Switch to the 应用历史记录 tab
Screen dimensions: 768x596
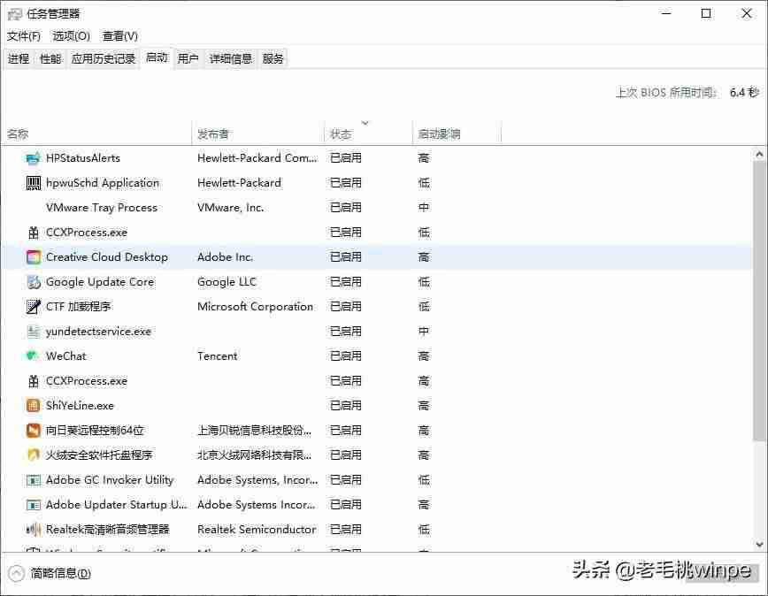(x=104, y=59)
